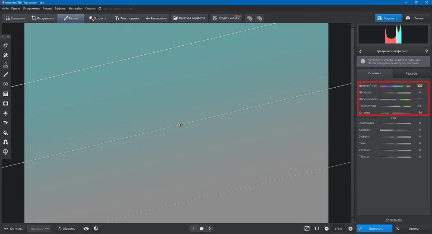Click Сбросить reset button
The height and width of the screenshot is (234, 432).
pos(67,228)
